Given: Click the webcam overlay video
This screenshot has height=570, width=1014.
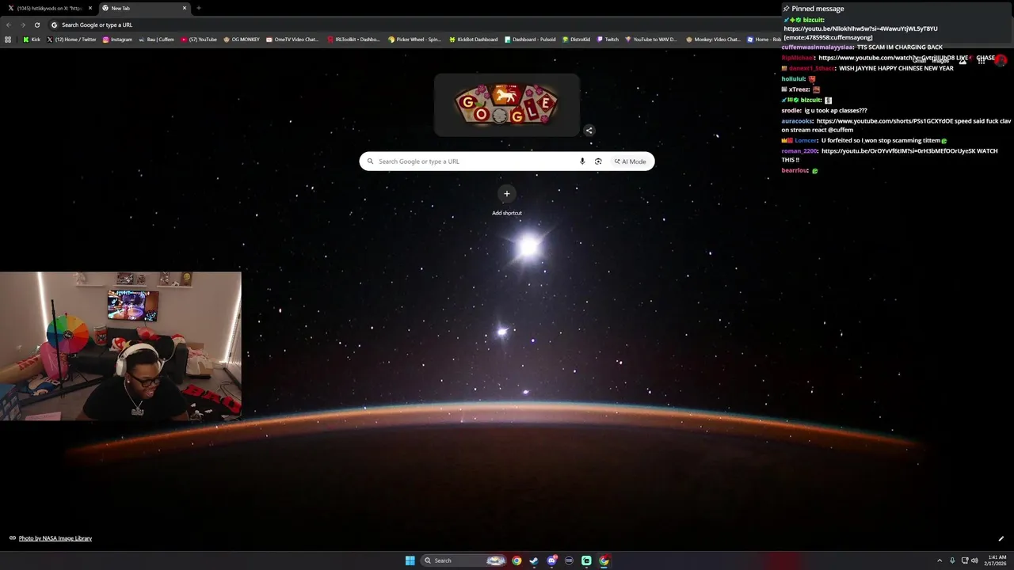Looking at the screenshot, I should (120, 346).
